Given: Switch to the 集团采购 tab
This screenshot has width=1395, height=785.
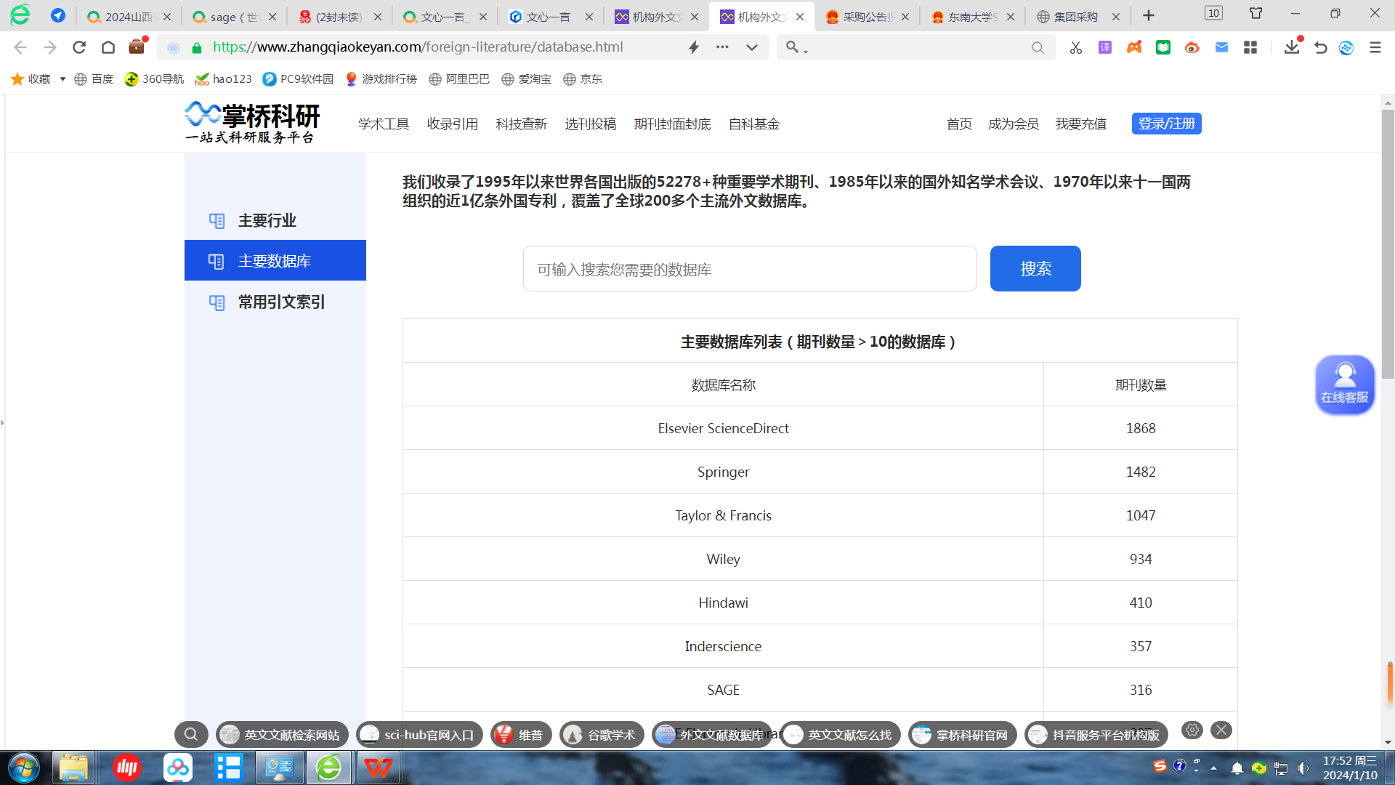Looking at the screenshot, I should coord(1077,16).
